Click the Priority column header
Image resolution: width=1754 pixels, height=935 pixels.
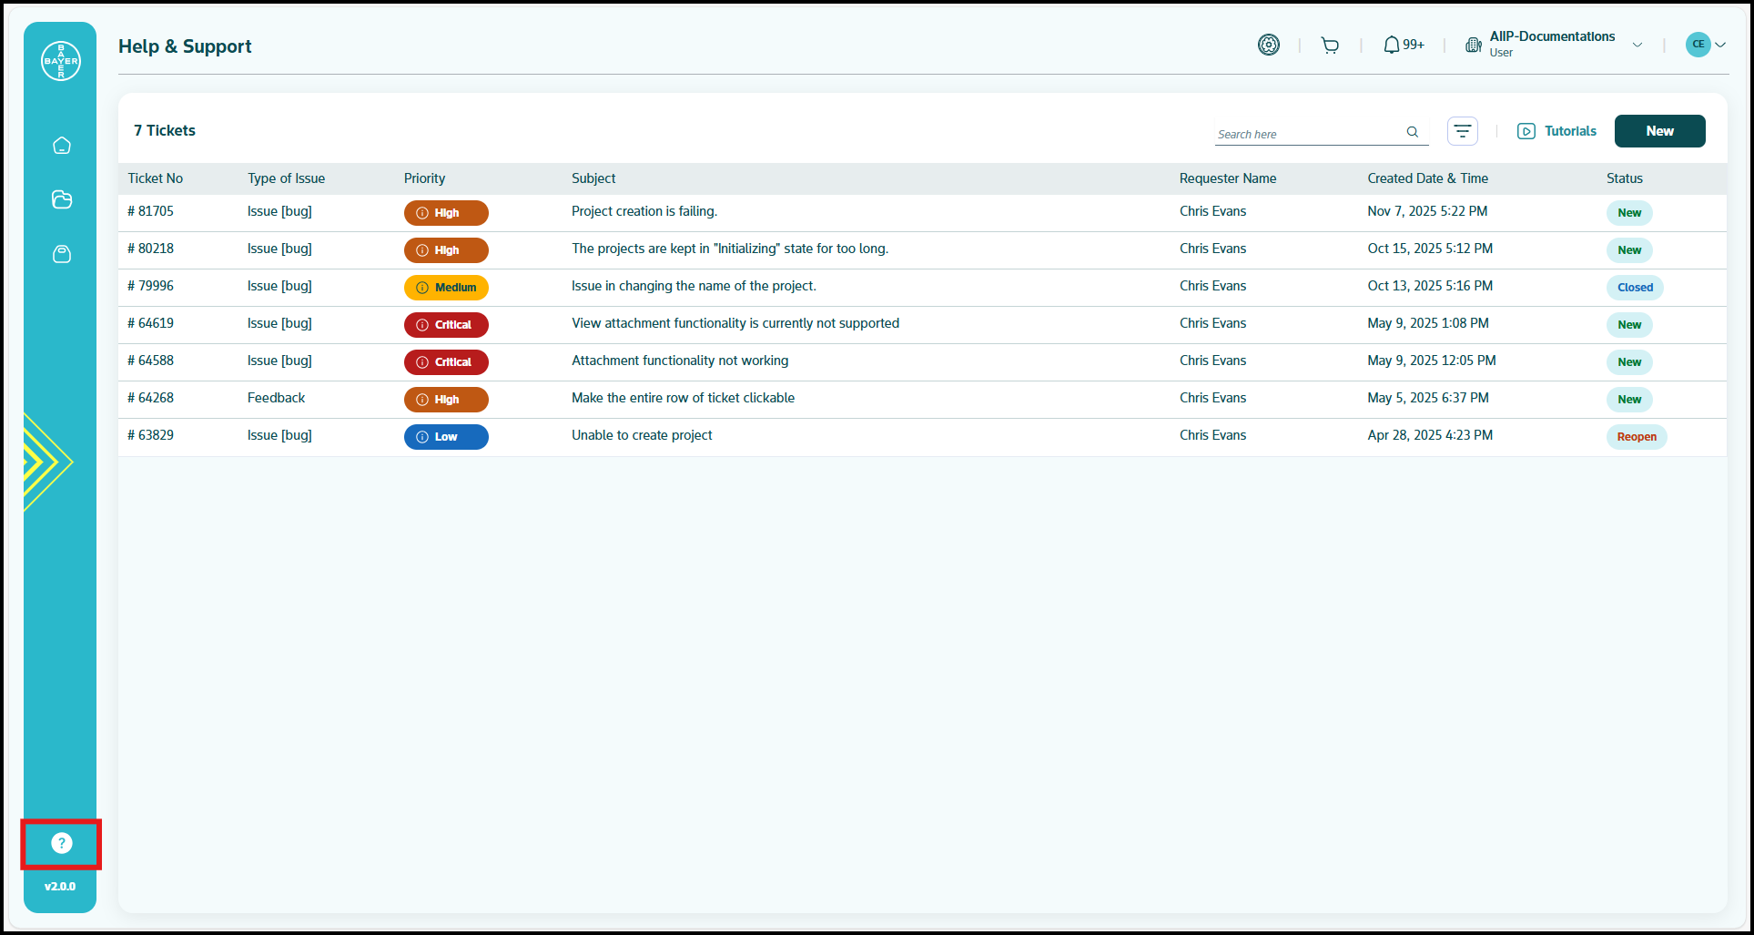(x=424, y=178)
